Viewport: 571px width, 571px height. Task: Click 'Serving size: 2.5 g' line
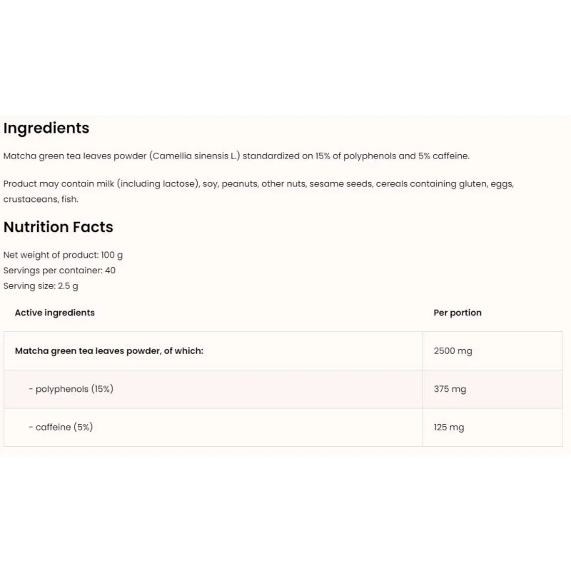click(x=41, y=286)
